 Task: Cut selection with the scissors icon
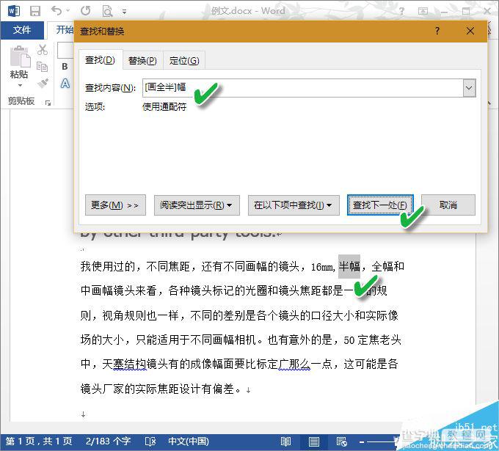[x=43, y=50]
